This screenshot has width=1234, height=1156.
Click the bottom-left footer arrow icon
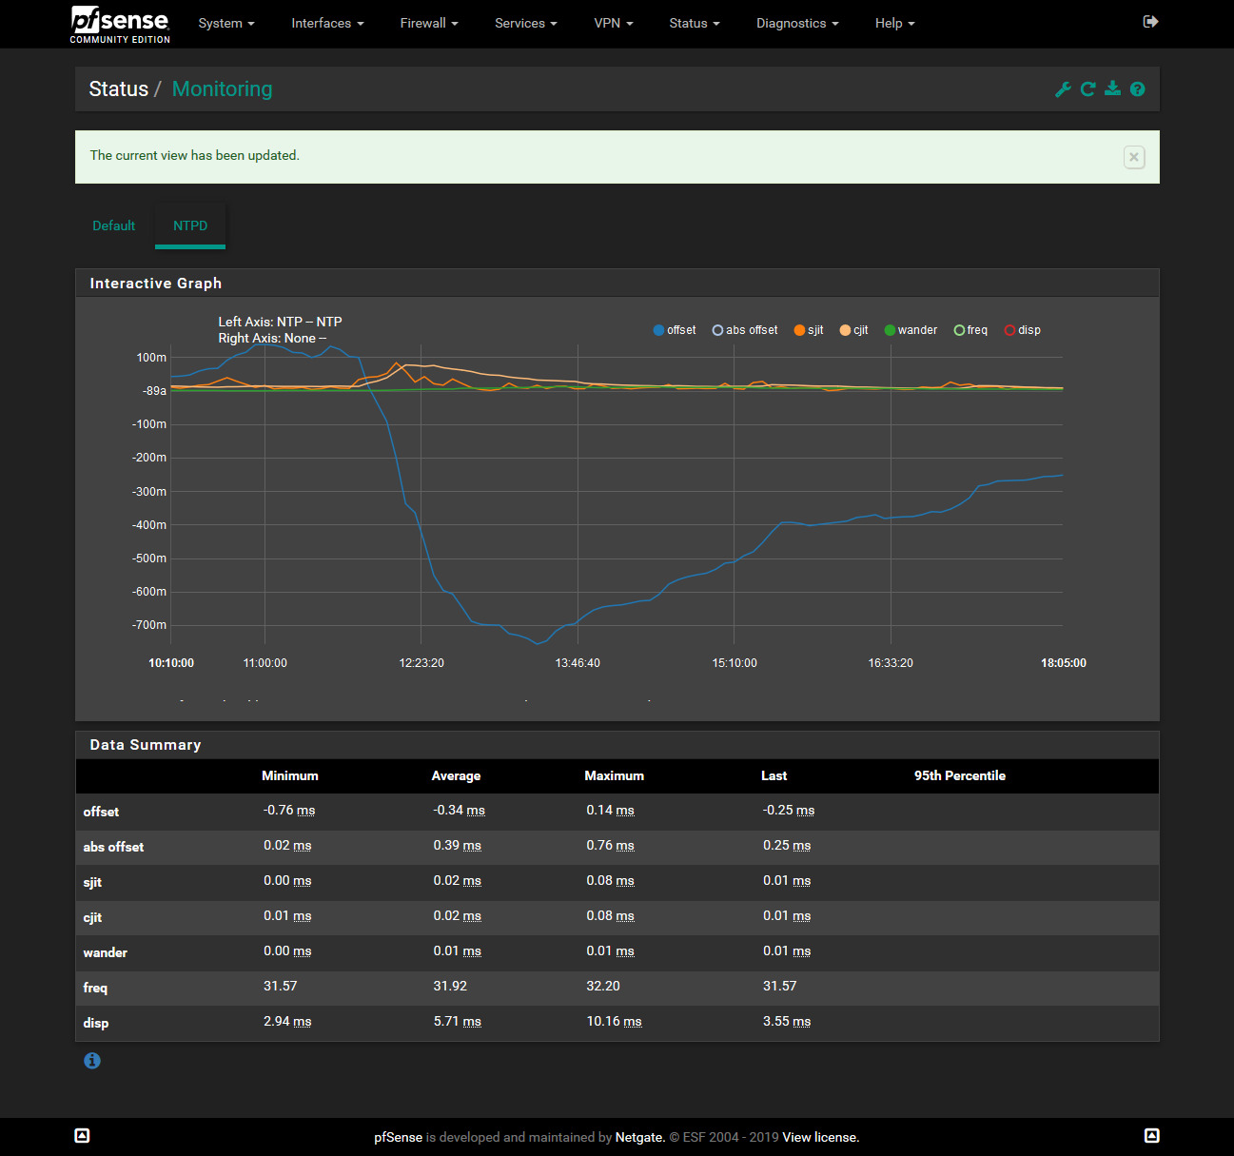click(x=82, y=1135)
